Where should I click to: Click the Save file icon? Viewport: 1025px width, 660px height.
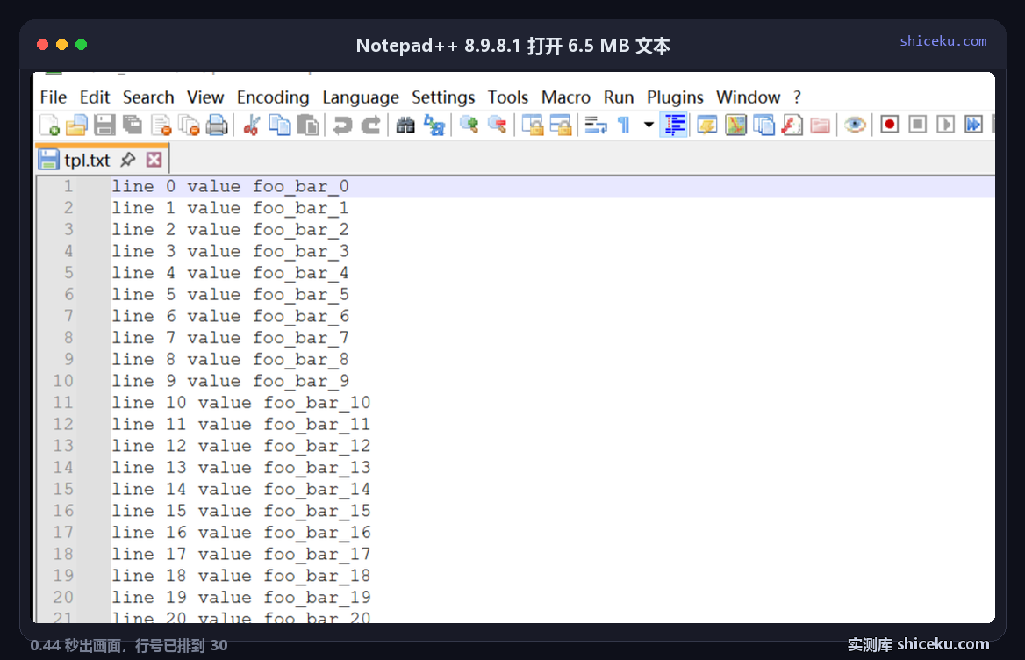(x=104, y=124)
